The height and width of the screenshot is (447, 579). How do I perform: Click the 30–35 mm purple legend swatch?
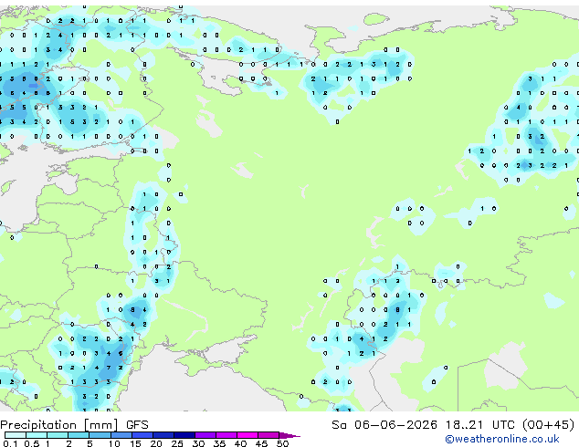click(205, 435)
